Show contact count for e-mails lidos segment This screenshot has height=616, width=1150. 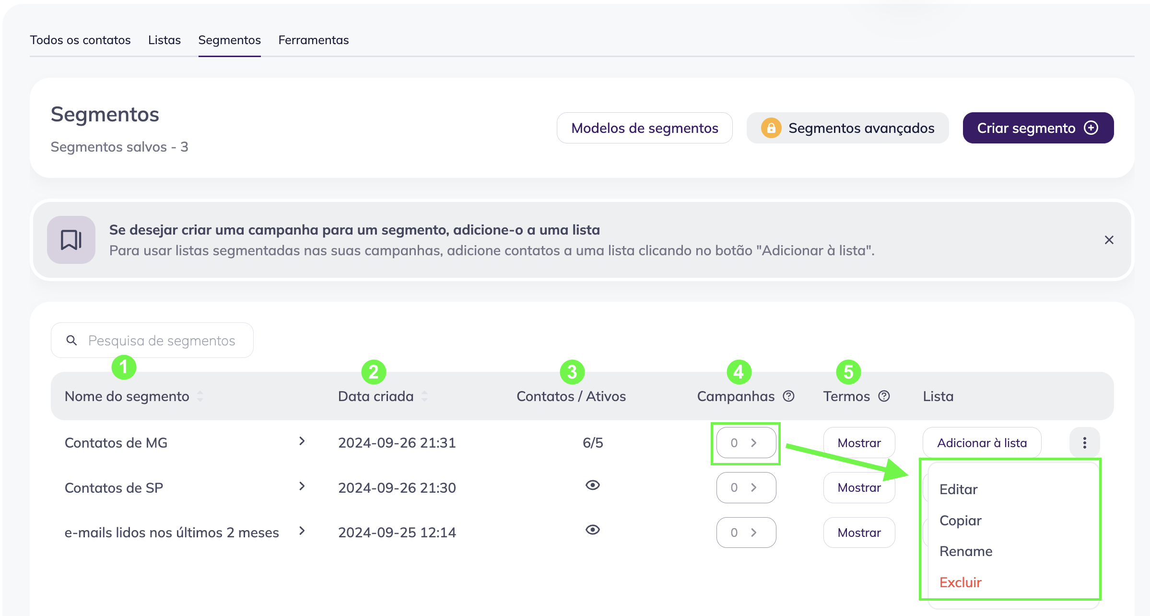pos(593,530)
